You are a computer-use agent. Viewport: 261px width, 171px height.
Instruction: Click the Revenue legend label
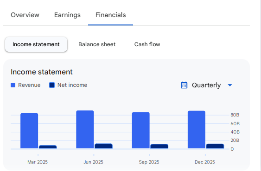[29, 85]
